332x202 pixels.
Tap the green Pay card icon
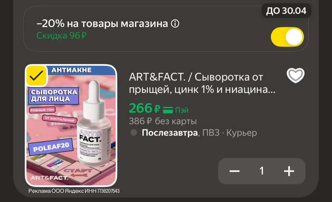(168, 110)
